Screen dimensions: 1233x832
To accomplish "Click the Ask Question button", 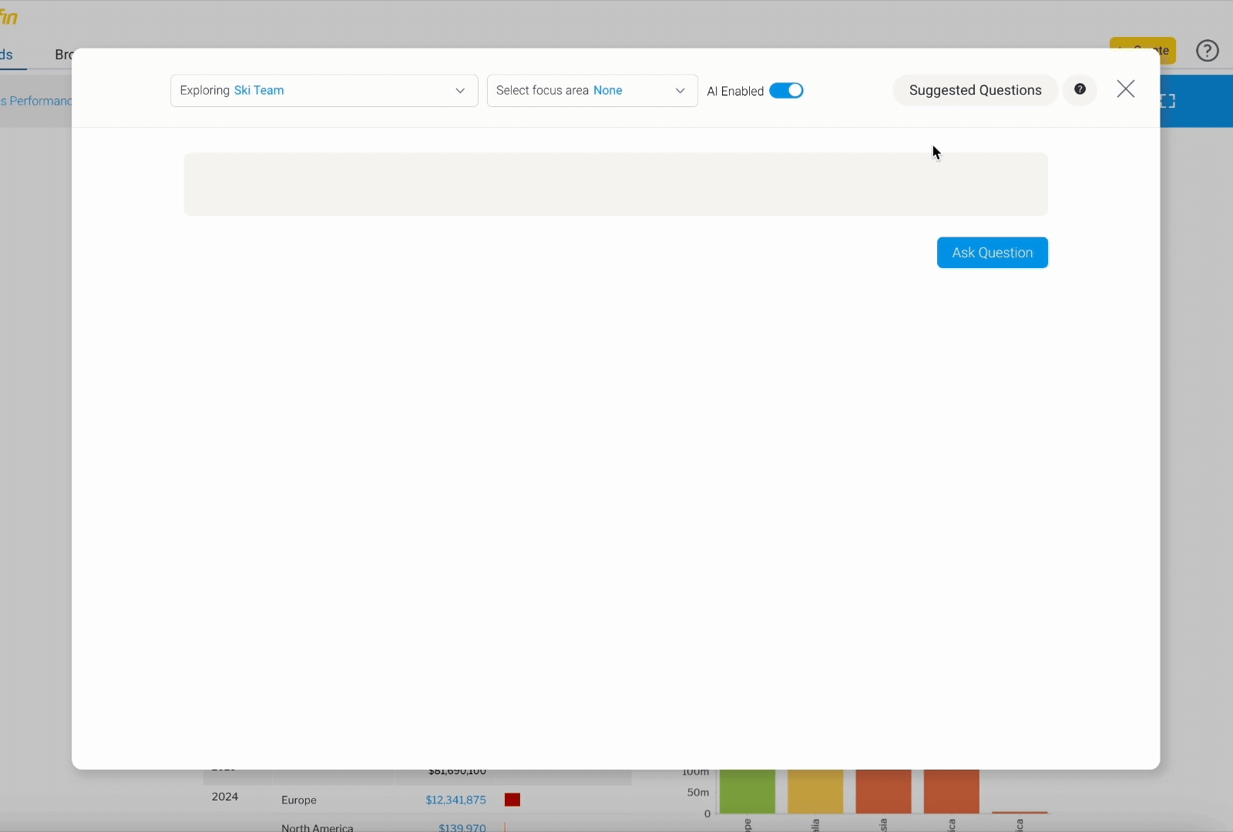I will click(993, 253).
